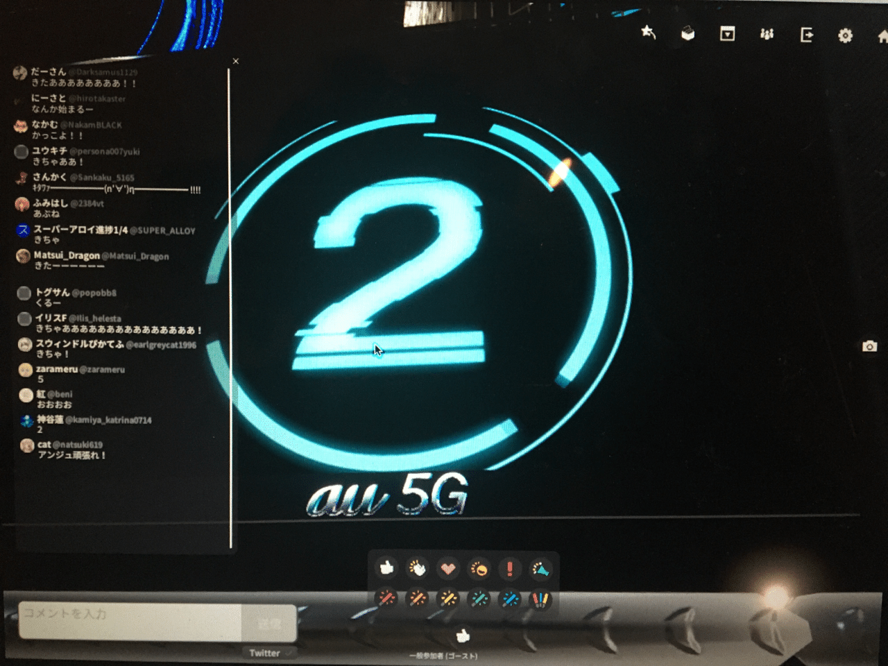Wave the teal glow stick
The height and width of the screenshot is (666, 888).
(x=479, y=599)
